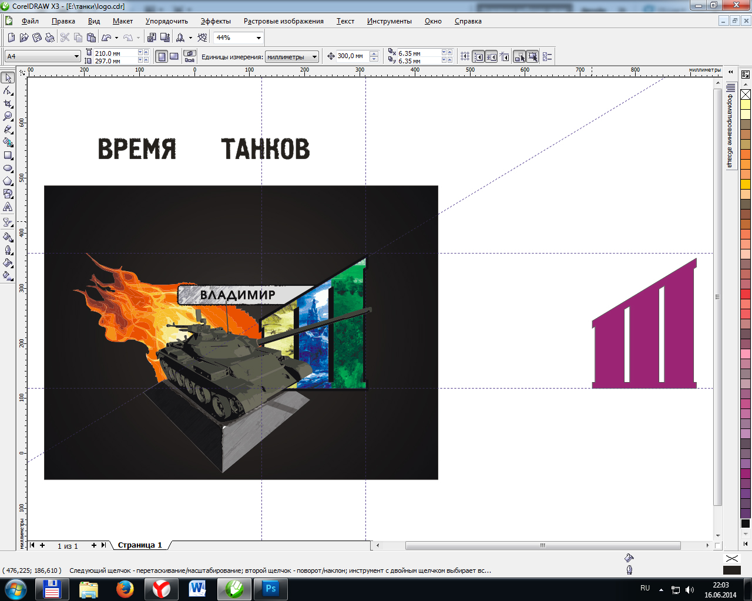
Task: Select the Zoom magnifier tool
Action: coord(8,117)
